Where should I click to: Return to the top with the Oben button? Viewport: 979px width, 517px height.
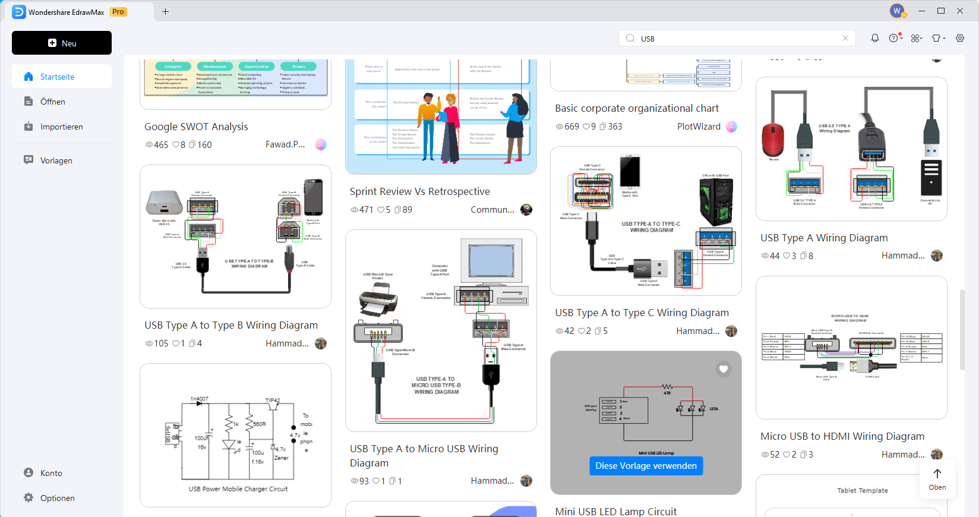click(x=937, y=479)
